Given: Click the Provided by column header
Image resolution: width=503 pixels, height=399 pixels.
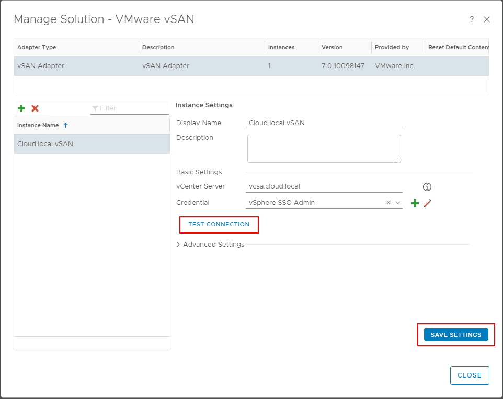Looking at the screenshot, I should point(398,47).
